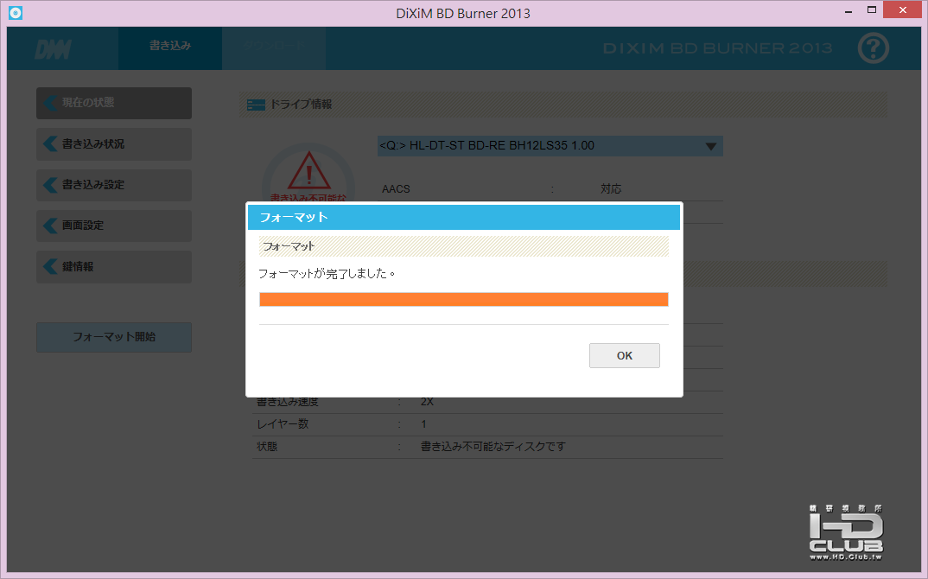Image resolution: width=928 pixels, height=579 pixels.
Task: Click the app icon in title bar
Action: click(x=16, y=12)
